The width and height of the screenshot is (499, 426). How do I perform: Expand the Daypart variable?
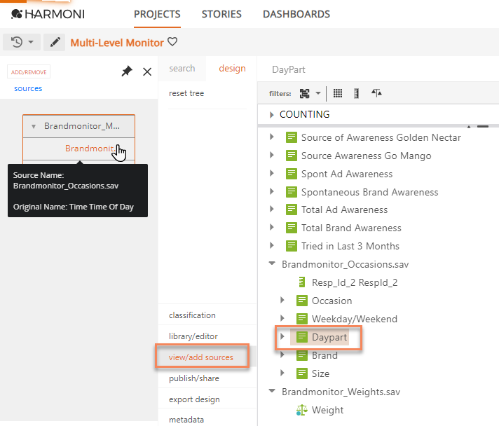[x=282, y=336]
